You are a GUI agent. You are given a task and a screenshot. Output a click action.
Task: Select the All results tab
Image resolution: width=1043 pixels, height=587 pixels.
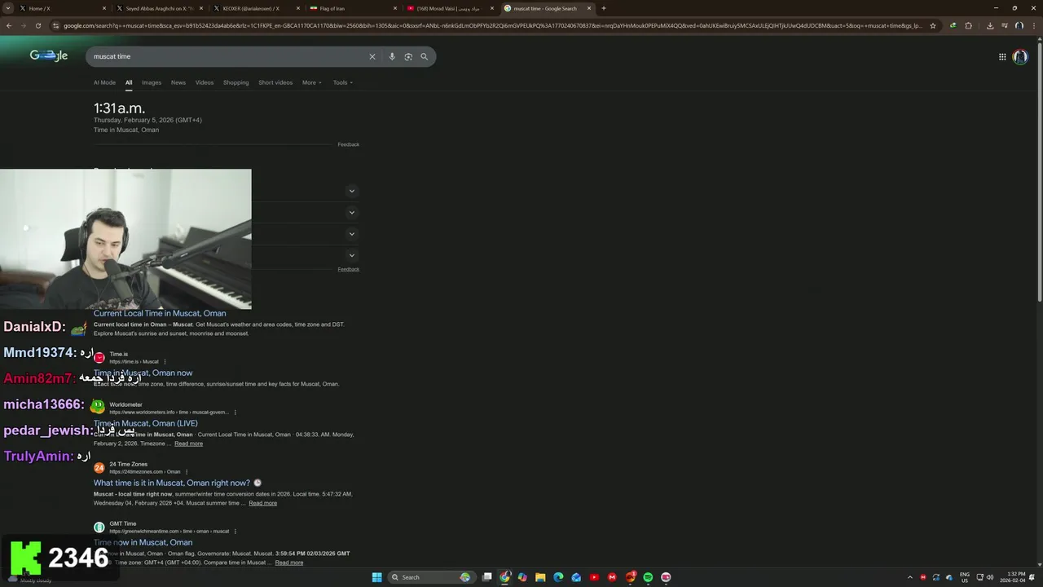pos(128,82)
